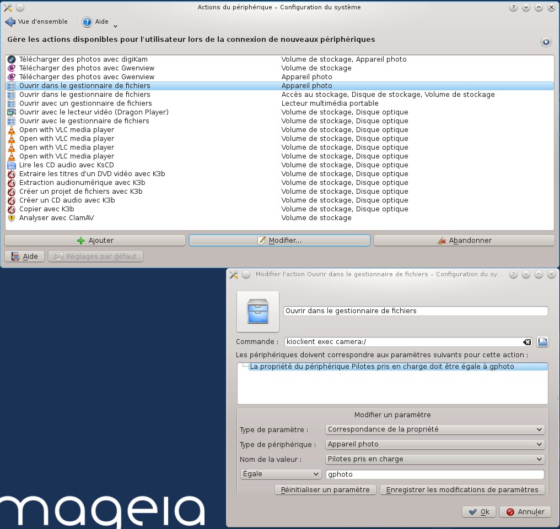Image resolution: width=560 pixels, height=529 pixels.
Task: Click the file cabinet action icon button
Action: pos(258,312)
